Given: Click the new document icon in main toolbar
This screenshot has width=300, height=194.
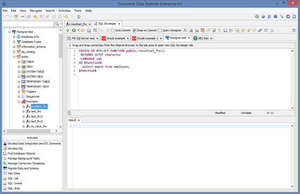Looking at the screenshot, I should tap(7, 17).
